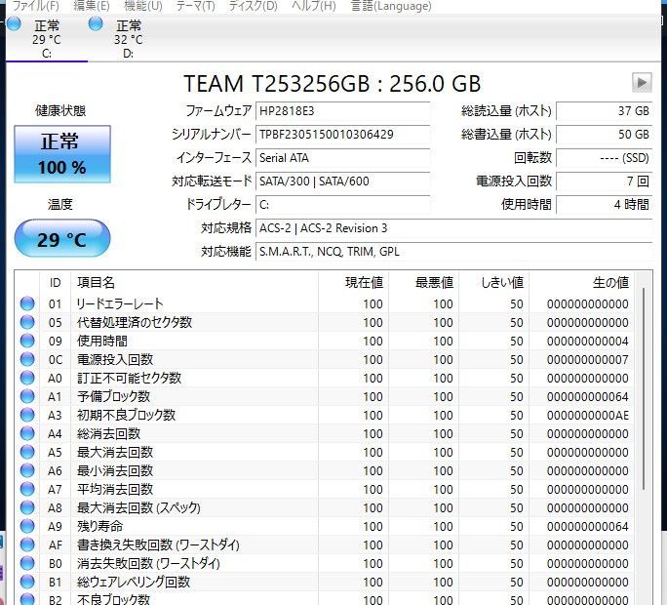Viewport: 667px width, 605px height.
Task: Open the ファイル(F) menu
Action: (x=35, y=6)
